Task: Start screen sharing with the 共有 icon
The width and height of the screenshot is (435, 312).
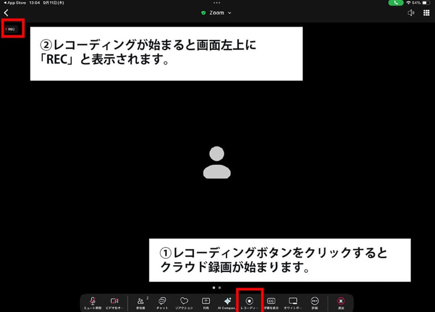Action: (x=205, y=301)
